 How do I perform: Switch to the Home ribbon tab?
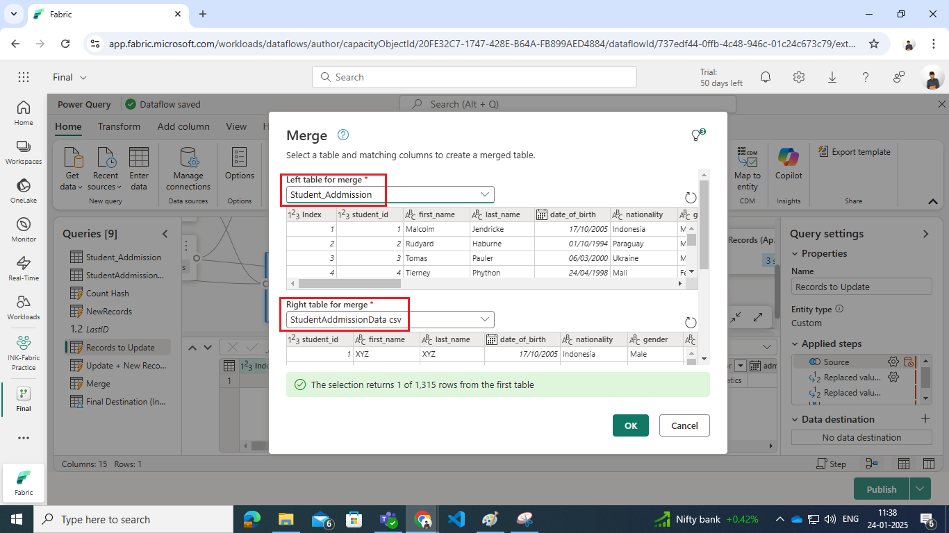tap(68, 126)
